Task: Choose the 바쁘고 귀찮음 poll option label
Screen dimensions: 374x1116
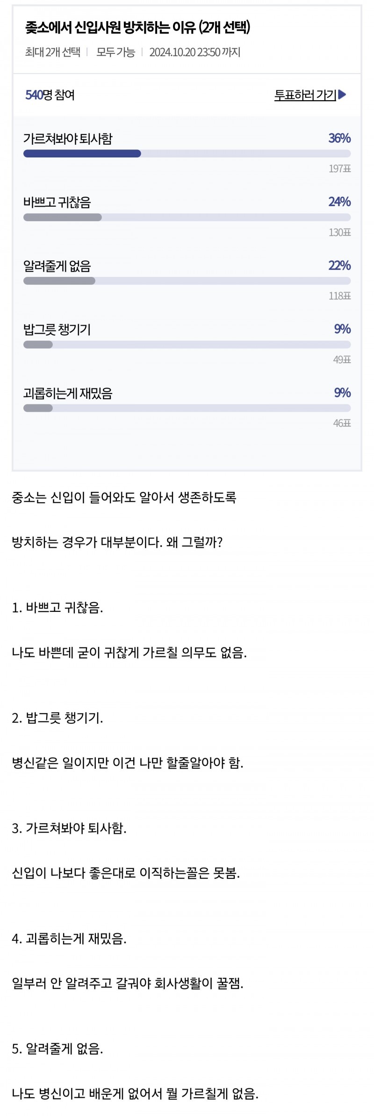Action: click(x=57, y=202)
